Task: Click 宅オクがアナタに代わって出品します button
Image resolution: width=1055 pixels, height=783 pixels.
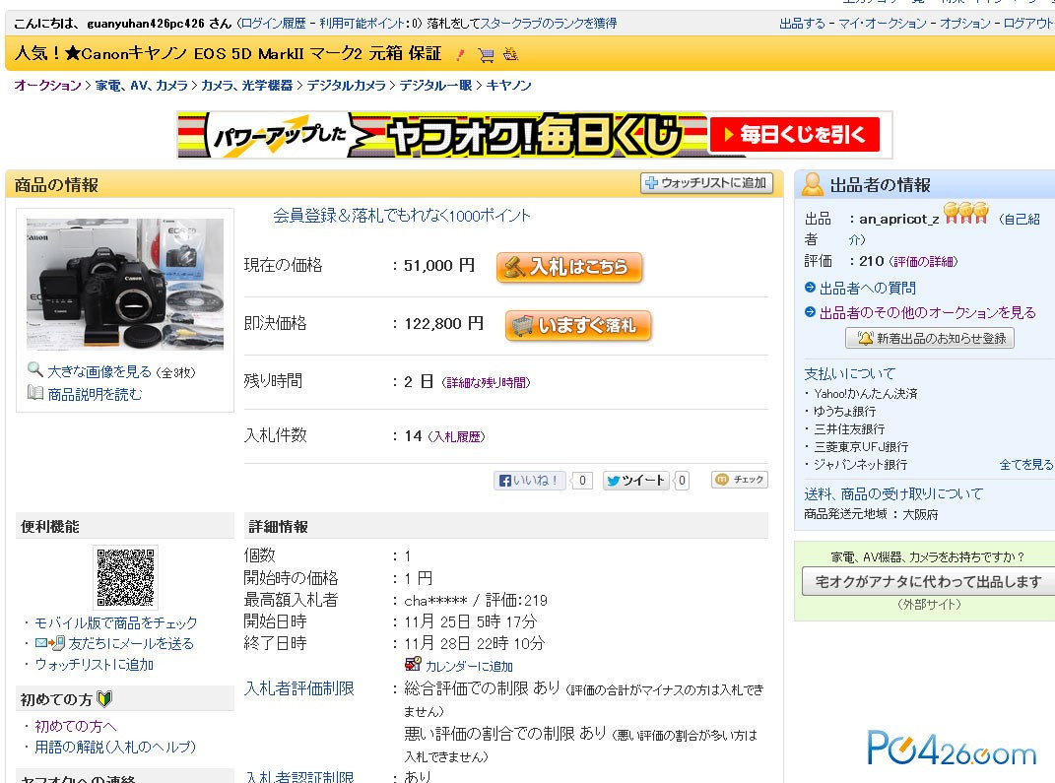Action: pyautogui.click(x=928, y=582)
